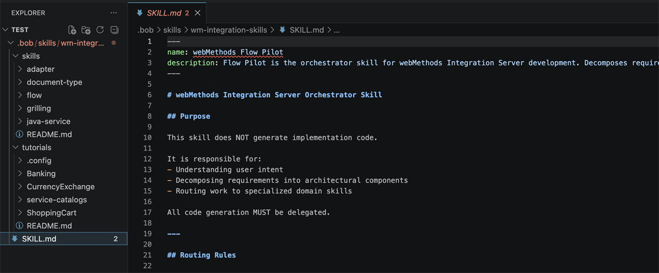Viewport: 659px width, 273px height.
Task: Expand the java-service folder
Action: click(x=20, y=121)
